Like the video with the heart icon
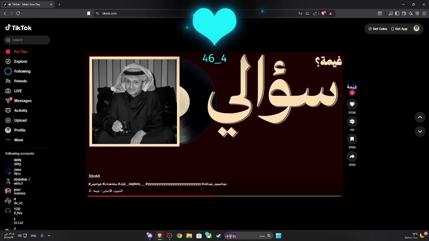The width and height of the screenshot is (429, 241). click(x=352, y=104)
